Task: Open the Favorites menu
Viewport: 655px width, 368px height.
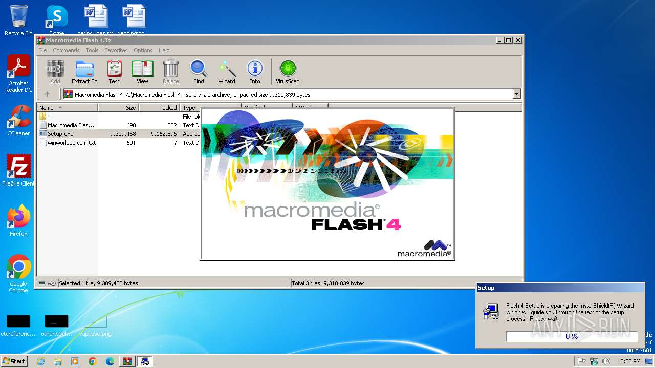Action: (x=116, y=50)
